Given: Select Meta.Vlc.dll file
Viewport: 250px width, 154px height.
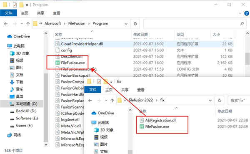Looking at the screenshot, I should click(71, 126).
